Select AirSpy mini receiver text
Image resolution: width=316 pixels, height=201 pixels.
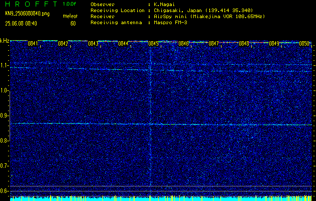(x=209, y=17)
